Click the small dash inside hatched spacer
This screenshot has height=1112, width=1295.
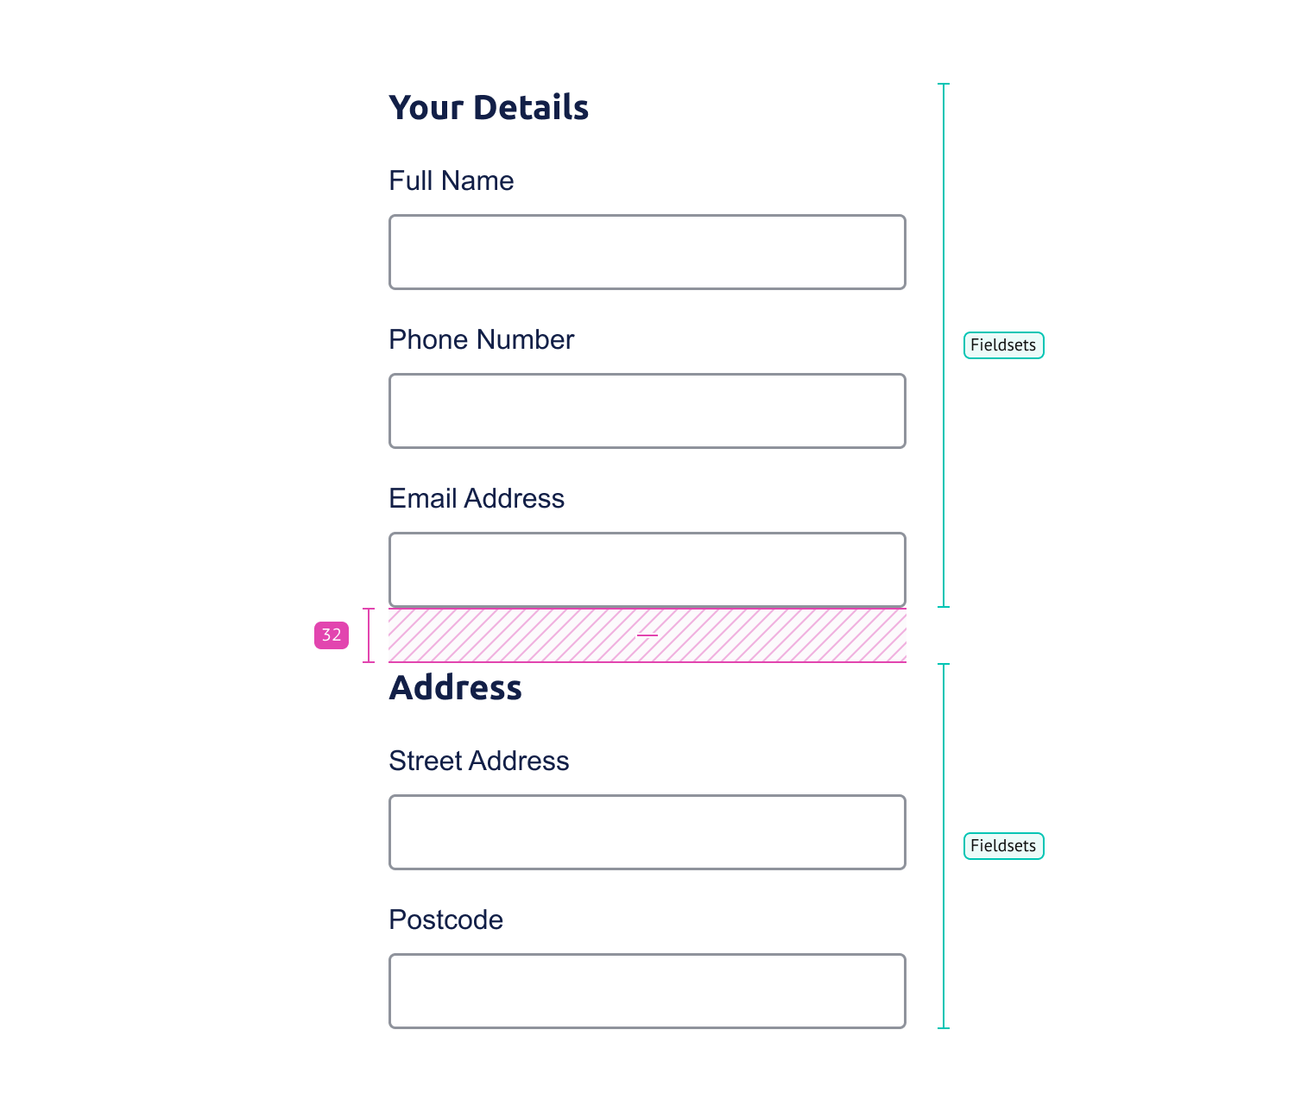[647, 635]
